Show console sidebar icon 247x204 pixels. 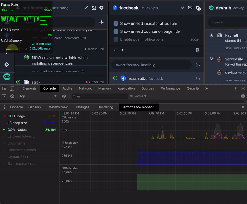click(x=4, y=96)
